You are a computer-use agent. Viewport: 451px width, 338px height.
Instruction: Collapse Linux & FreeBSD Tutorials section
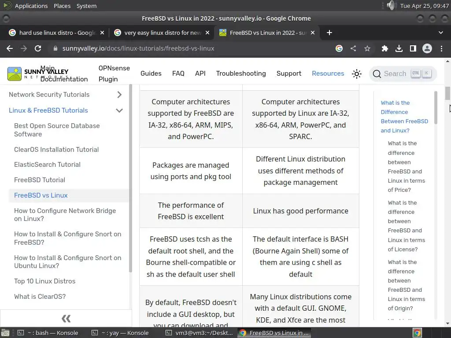click(x=119, y=110)
